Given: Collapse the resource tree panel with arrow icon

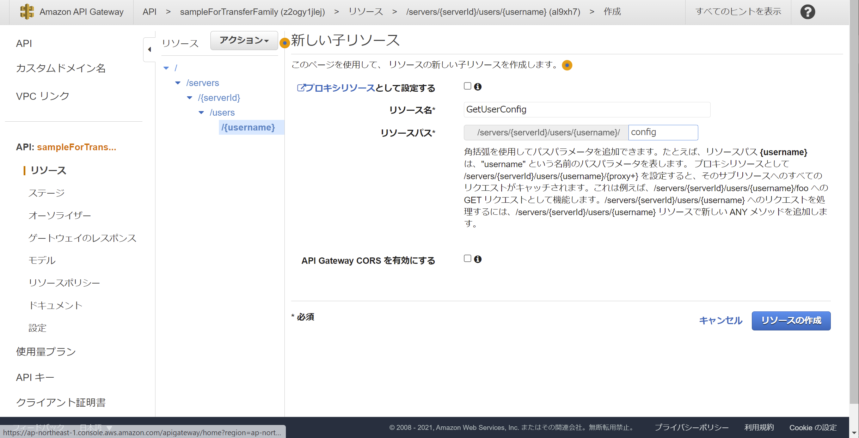Looking at the screenshot, I should (x=149, y=49).
